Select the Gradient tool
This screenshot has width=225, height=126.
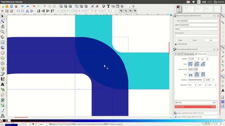click(2, 105)
